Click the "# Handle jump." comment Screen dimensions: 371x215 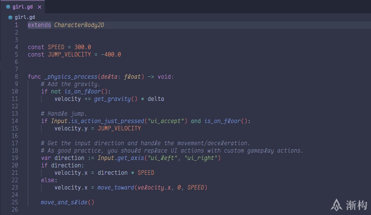(x=64, y=114)
